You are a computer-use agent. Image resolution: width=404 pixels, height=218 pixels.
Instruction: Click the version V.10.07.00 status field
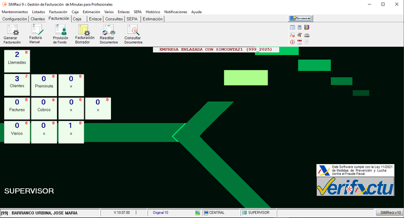(x=121, y=213)
